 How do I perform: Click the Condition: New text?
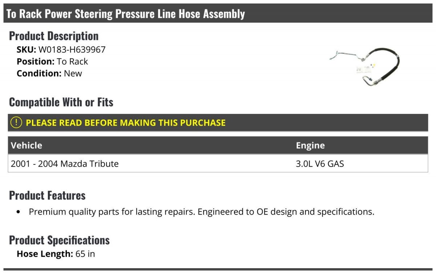pos(49,73)
